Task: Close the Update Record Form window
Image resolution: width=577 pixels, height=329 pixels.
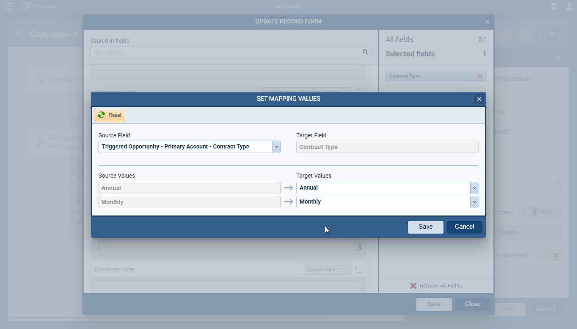Action: 488,22
